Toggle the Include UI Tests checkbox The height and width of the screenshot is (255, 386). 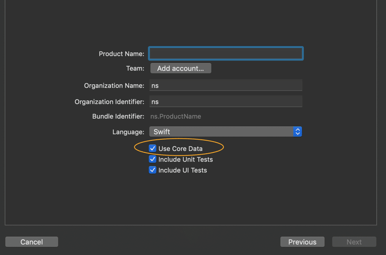(152, 170)
